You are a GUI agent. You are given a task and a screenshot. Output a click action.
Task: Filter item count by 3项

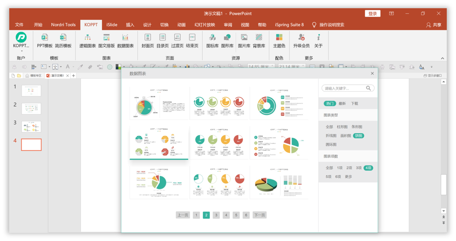[x=359, y=168]
